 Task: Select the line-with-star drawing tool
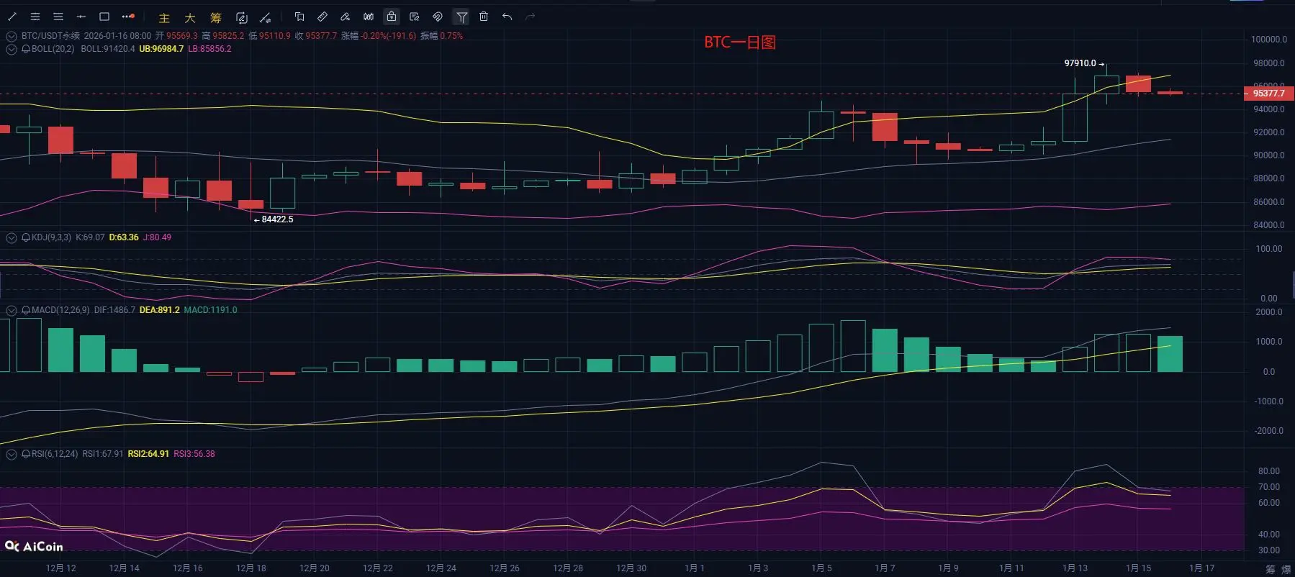(x=266, y=17)
